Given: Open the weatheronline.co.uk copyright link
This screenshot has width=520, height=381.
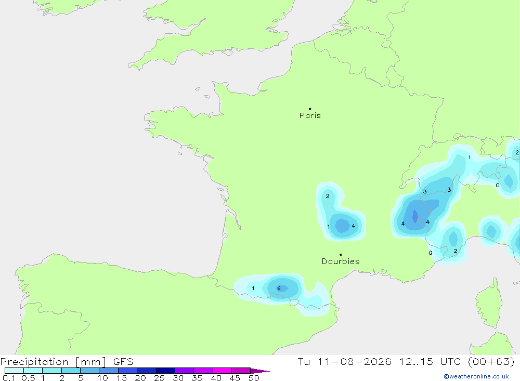Looking at the screenshot, I should pos(476,376).
